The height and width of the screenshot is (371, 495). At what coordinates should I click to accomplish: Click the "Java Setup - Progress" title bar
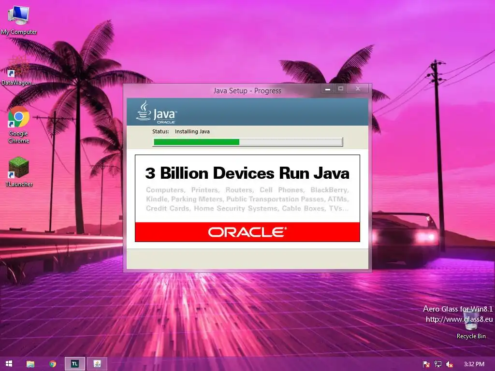tap(247, 91)
